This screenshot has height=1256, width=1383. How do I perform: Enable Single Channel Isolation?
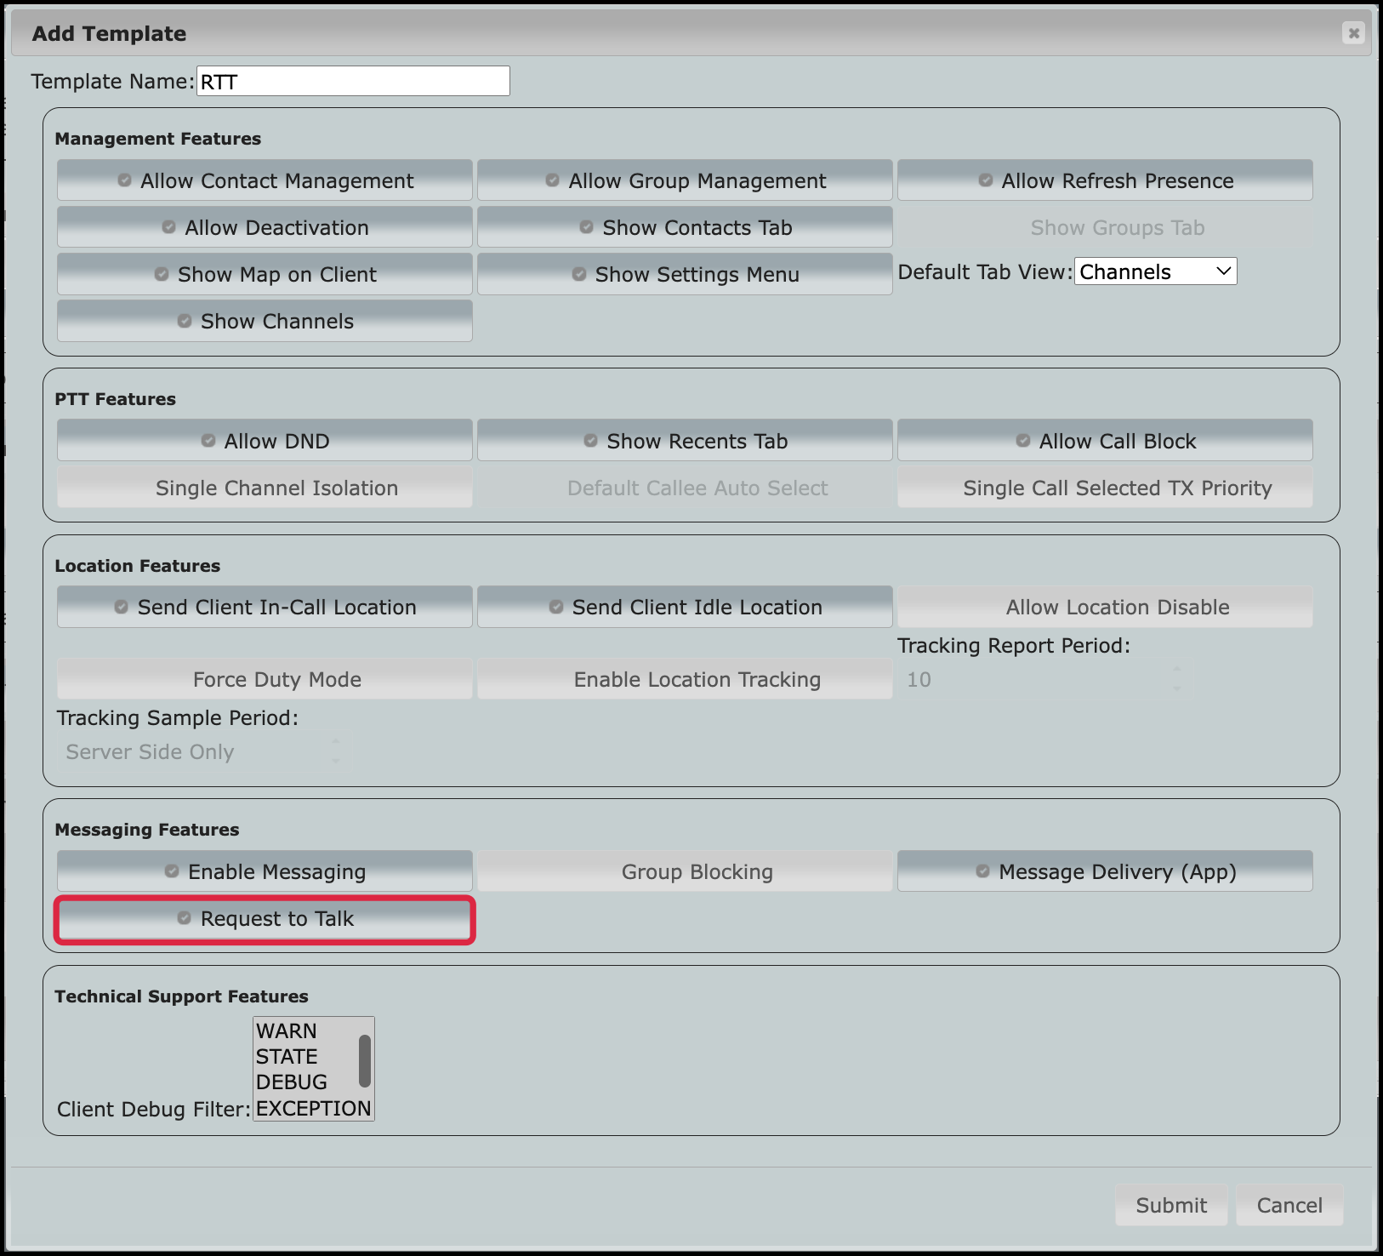[x=265, y=488]
